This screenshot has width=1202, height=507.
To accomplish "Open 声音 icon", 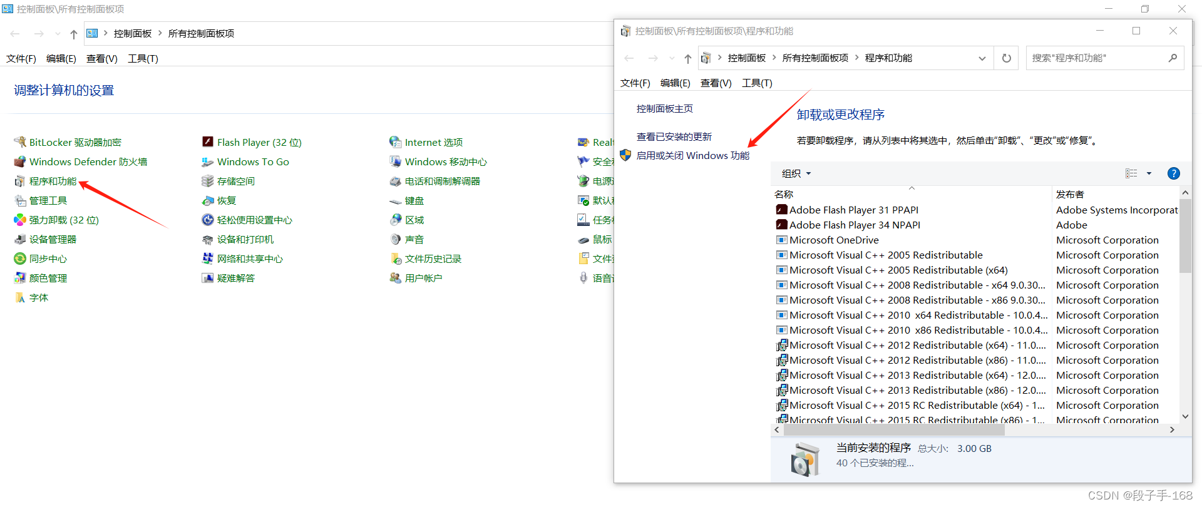I will coord(396,239).
